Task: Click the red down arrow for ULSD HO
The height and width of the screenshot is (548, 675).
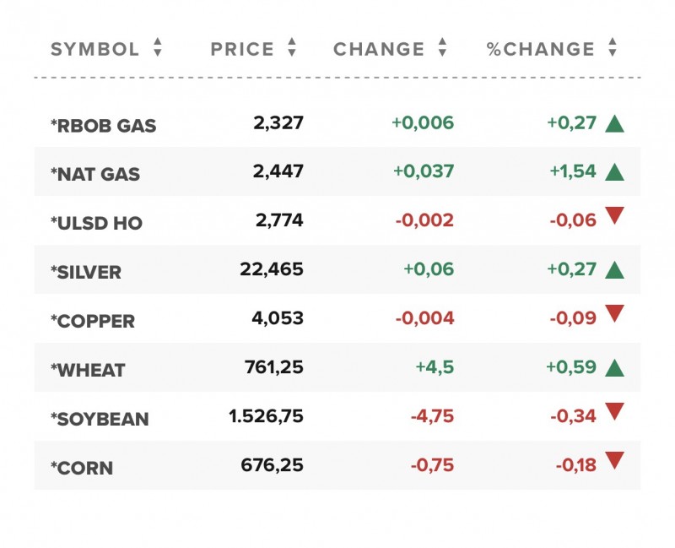Action: (614, 216)
